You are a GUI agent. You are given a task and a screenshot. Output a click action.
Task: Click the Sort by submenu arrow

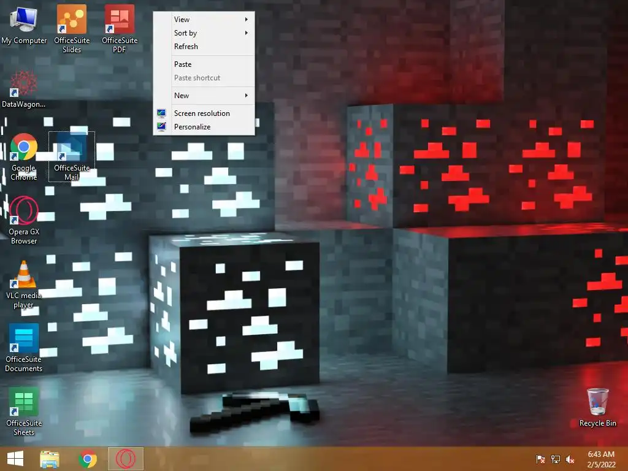[247, 33]
